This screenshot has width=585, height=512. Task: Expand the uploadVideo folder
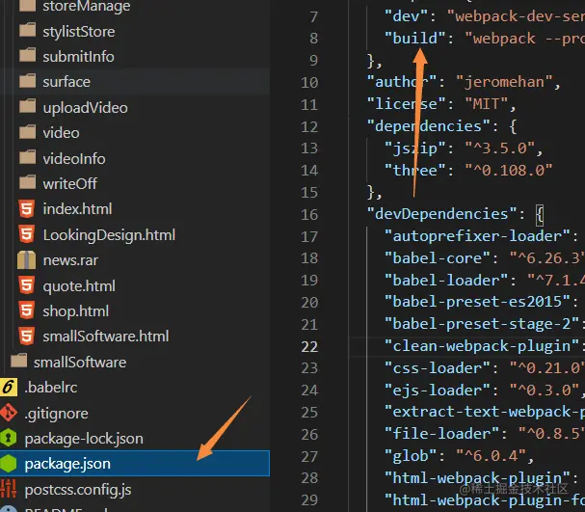pyautogui.click(x=85, y=108)
